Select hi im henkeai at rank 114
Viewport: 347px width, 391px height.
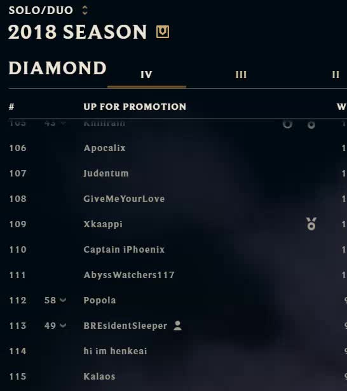(x=115, y=351)
